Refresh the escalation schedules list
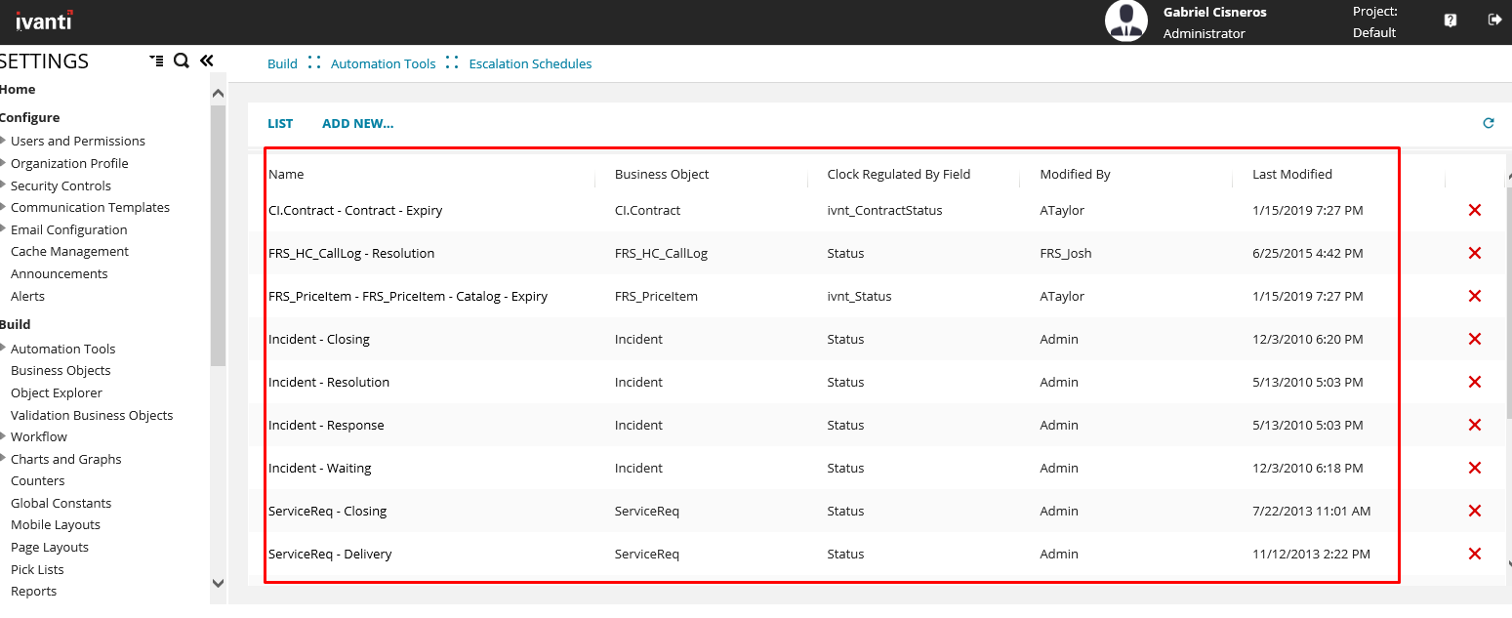This screenshot has height=618, width=1512. [1488, 123]
